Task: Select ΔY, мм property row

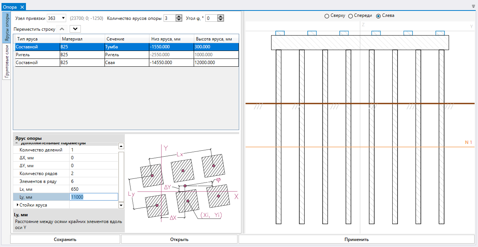Action: (x=65, y=166)
